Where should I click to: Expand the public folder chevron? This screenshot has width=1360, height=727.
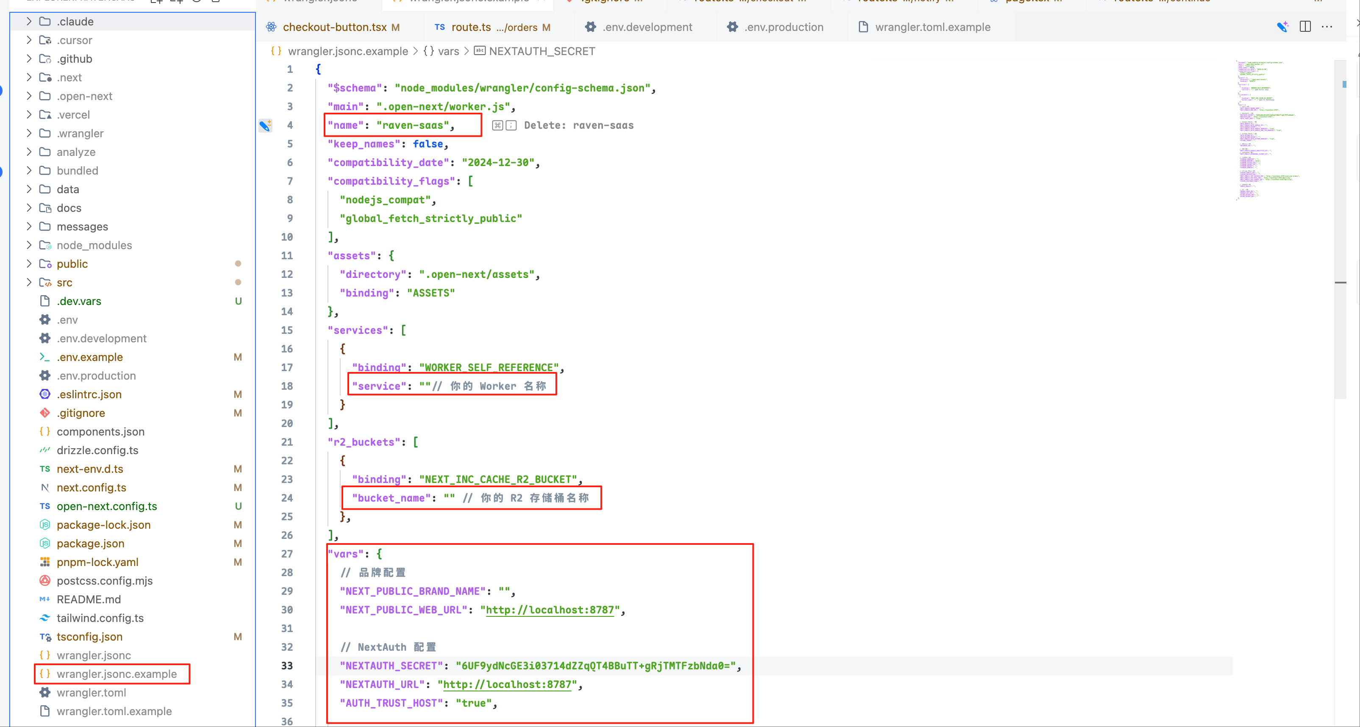29,264
